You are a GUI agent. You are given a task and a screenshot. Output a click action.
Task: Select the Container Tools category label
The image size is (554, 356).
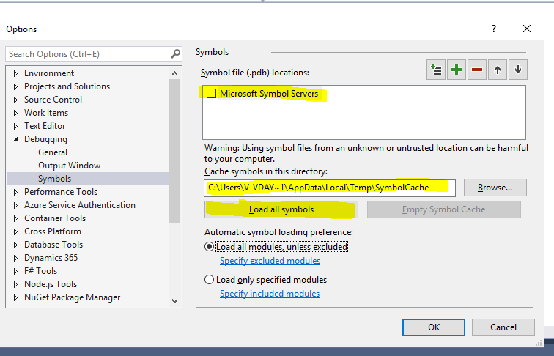pyautogui.click(x=55, y=218)
